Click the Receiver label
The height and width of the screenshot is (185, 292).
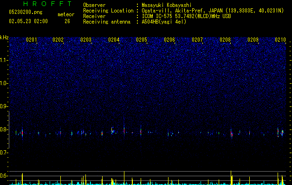coord(94,16)
